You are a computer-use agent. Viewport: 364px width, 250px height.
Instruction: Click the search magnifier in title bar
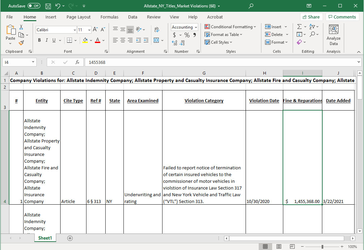coord(251,6)
